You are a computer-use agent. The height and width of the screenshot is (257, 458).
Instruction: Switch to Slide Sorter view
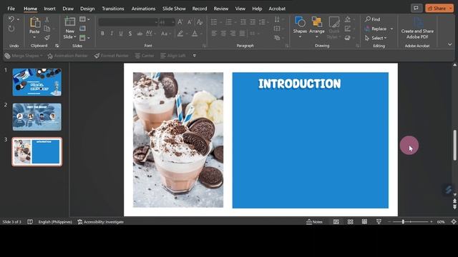pyautogui.click(x=350, y=222)
